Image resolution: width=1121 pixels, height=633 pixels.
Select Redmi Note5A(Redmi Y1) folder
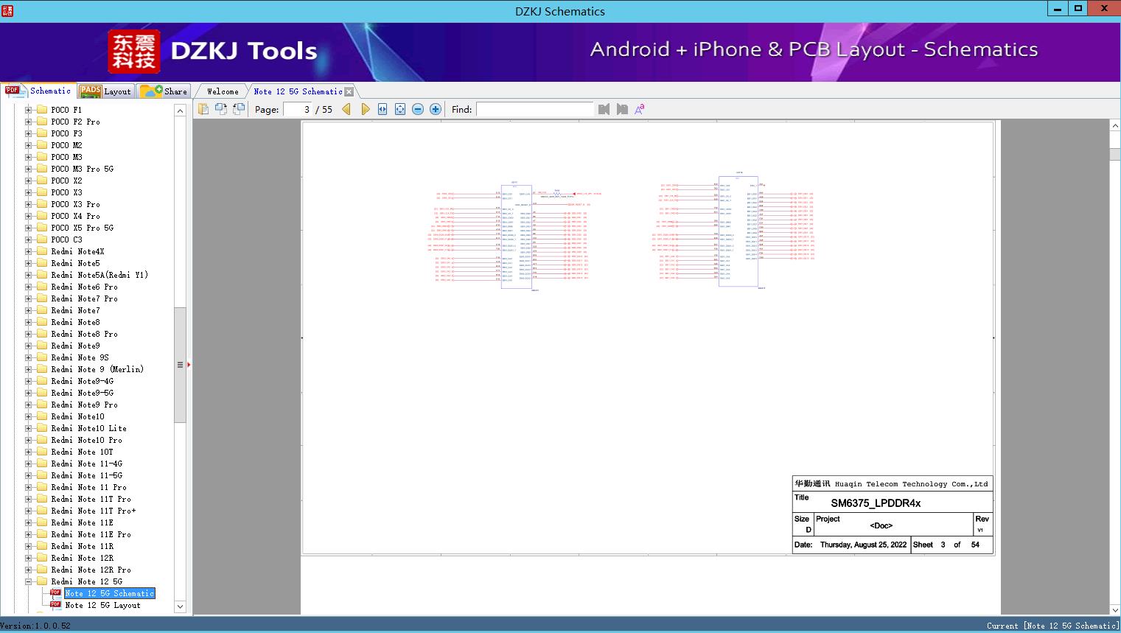pyautogui.click(x=99, y=275)
